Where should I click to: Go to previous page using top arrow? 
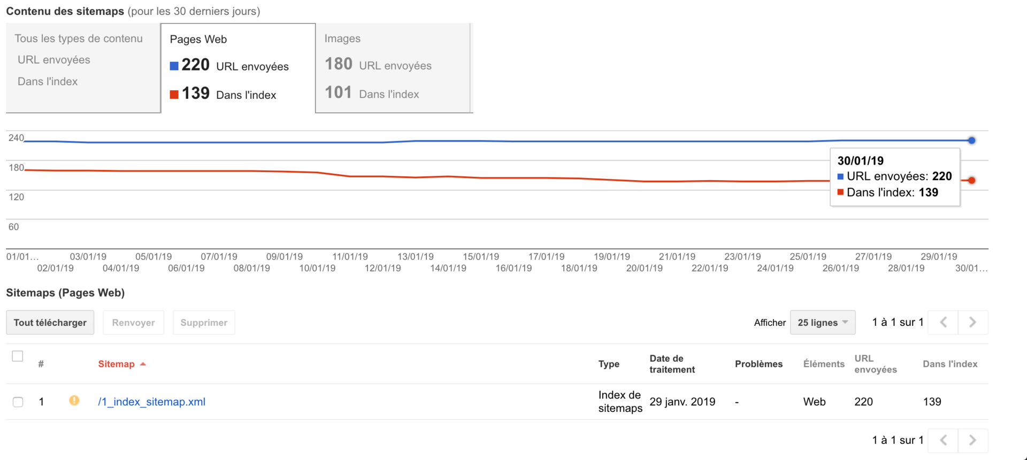[944, 322]
